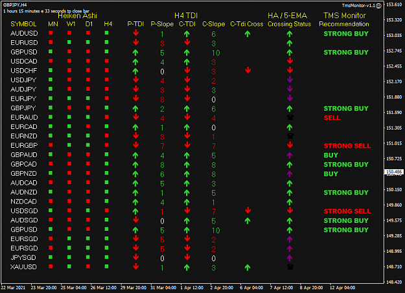Select the NZDCAD symbol name

[23, 202]
